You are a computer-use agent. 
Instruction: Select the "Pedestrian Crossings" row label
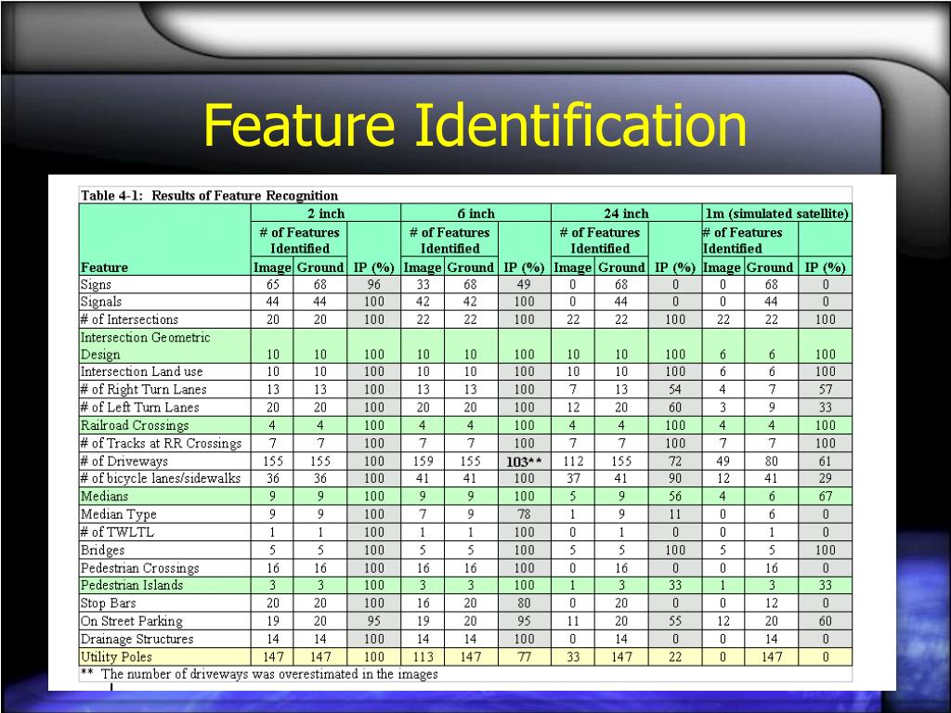click(139, 568)
